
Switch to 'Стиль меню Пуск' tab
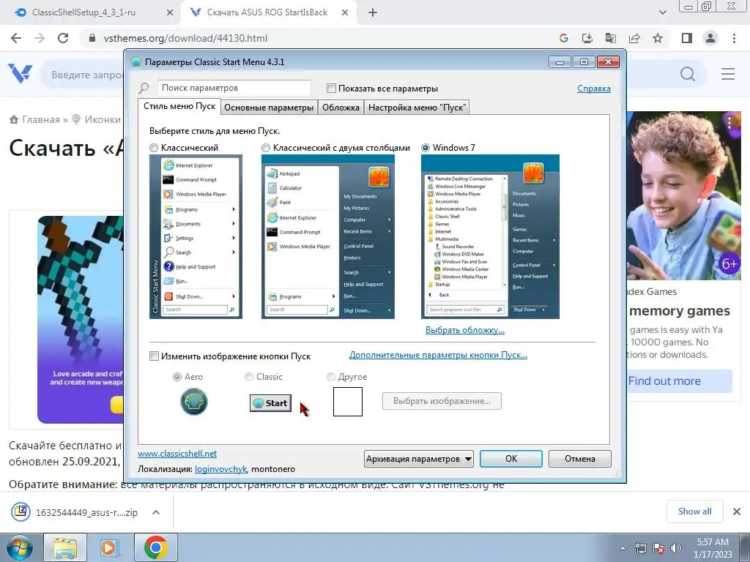[x=179, y=106]
